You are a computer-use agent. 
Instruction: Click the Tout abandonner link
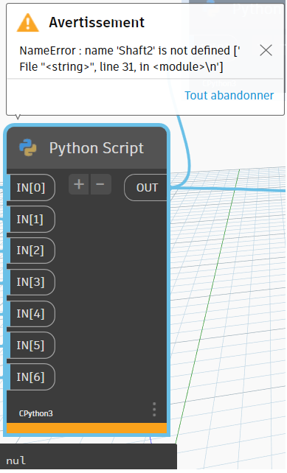tap(229, 95)
